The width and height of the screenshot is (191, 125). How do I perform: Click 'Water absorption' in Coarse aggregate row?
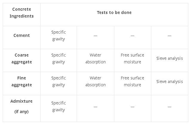95,58
